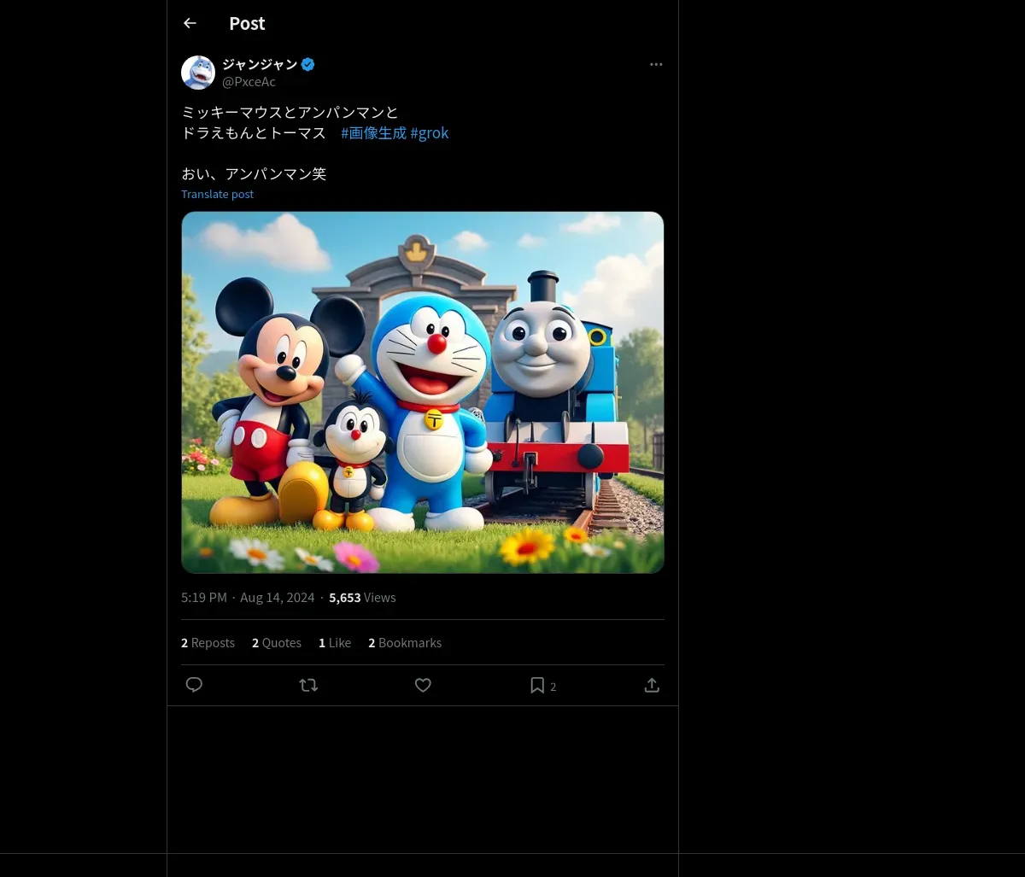Click Translate post
1025x877 pixels.
coord(217,194)
